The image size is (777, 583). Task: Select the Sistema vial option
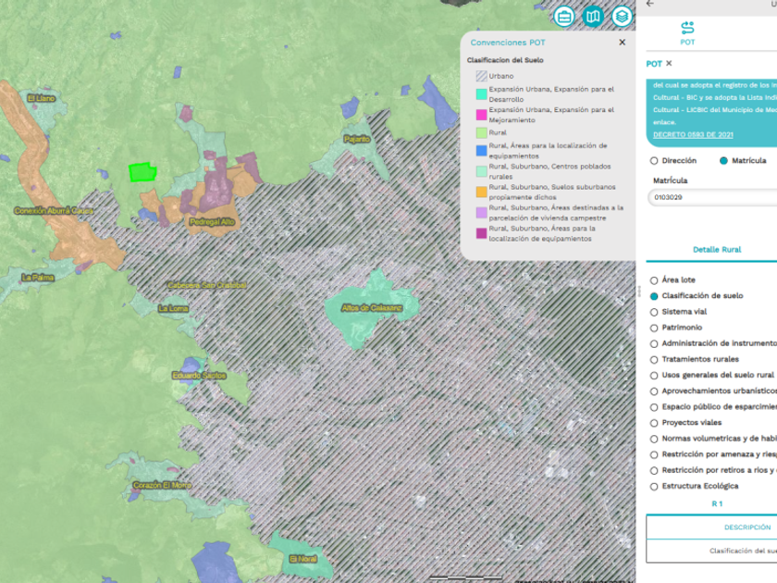655,312
